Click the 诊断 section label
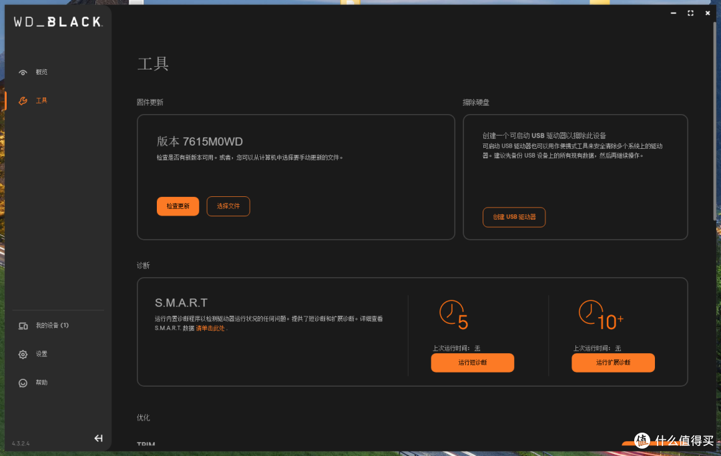 [143, 265]
